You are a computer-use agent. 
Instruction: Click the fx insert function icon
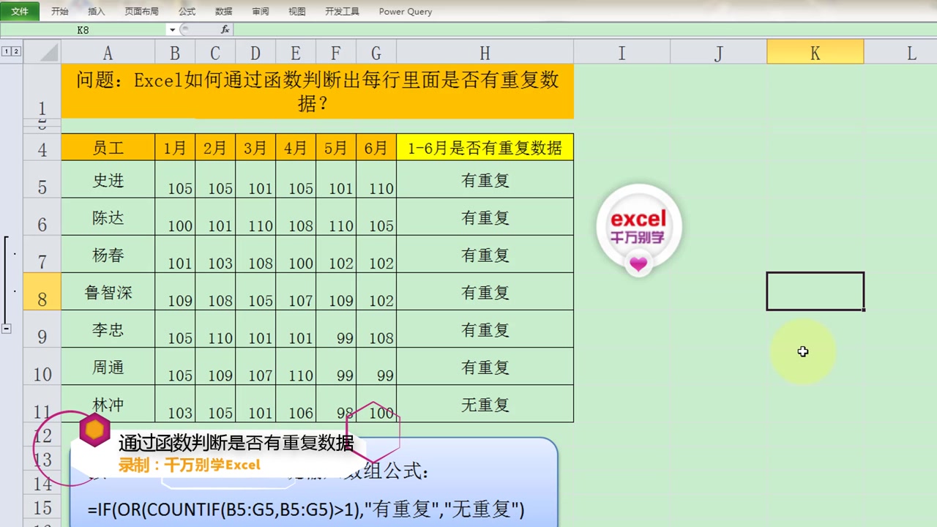pyautogui.click(x=225, y=29)
